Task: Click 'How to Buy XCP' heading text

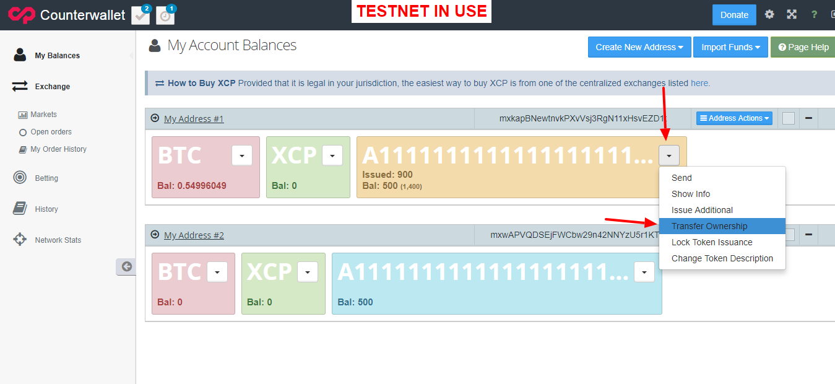Action: [202, 83]
